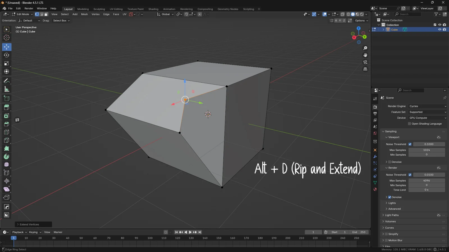Select the Cursor tool in toolbar
The image size is (449, 252).
tap(6, 38)
